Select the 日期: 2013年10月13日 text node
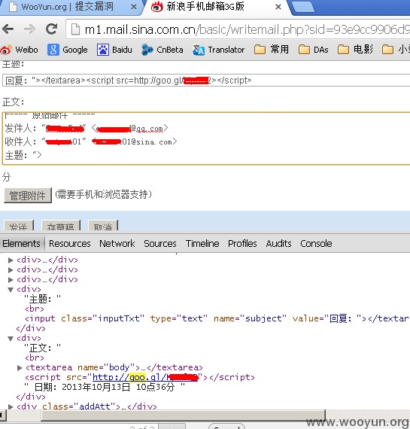Viewport: 410px width, 429px height. 105,387
